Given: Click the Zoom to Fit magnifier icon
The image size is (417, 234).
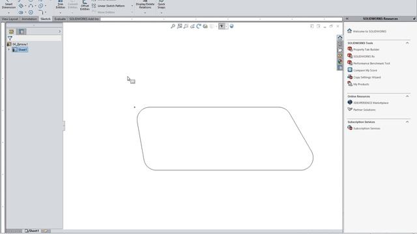Looking at the screenshot, I should 173,26.
